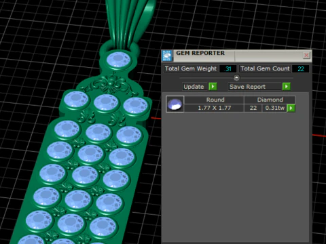Click Total Gem Weight value .31
This screenshot has height=244, width=326.
pos(228,68)
